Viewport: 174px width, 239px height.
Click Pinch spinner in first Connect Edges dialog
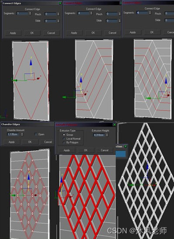58,14
